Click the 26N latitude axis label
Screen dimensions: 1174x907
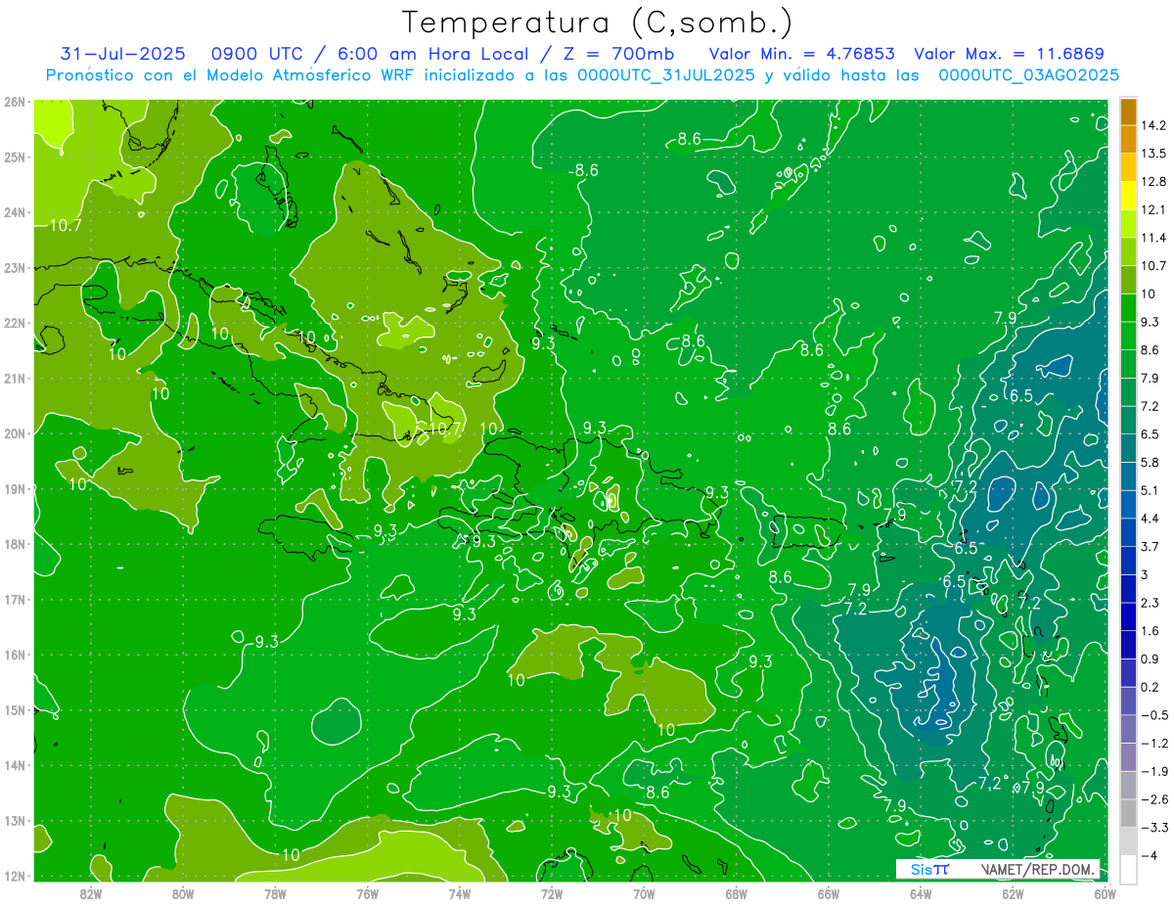tap(14, 102)
